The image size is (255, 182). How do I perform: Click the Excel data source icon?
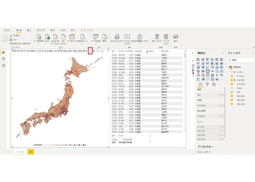[x=47, y=38]
